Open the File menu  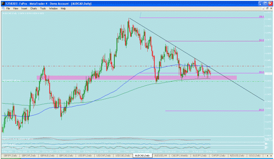point(8,8)
